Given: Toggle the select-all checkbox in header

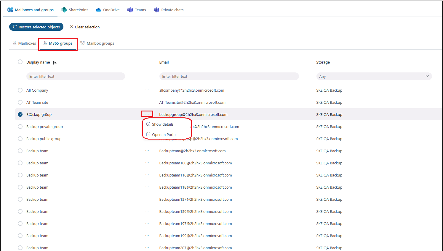Looking at the screenshot, I should pyautogui.click(x=20, y=62).
